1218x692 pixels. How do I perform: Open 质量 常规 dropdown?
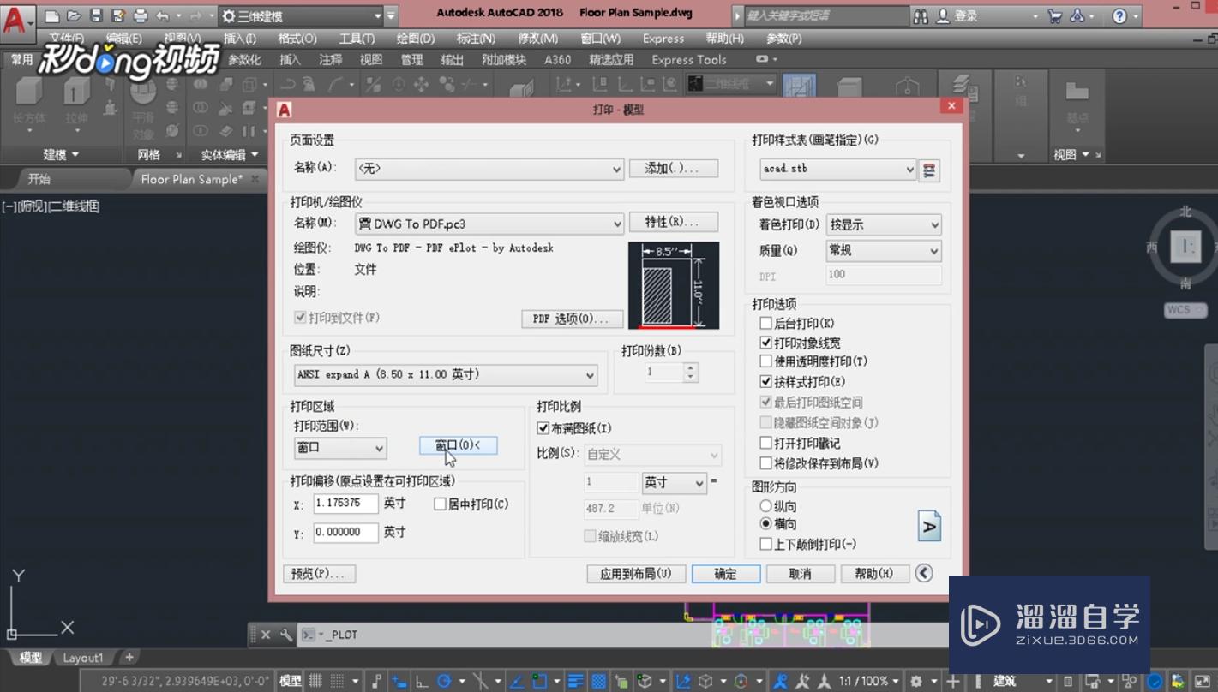(884, 250)
